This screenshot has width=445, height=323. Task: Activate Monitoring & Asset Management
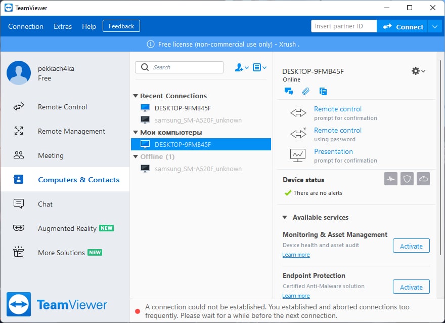click(x=411, y=246)
